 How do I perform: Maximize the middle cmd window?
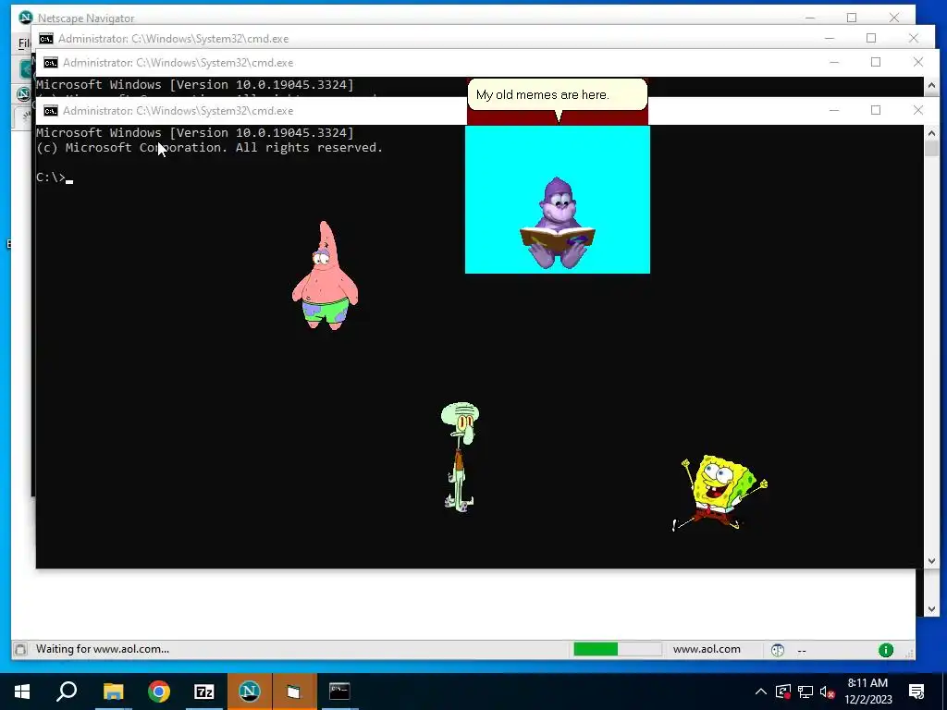[x=876, y=62]
